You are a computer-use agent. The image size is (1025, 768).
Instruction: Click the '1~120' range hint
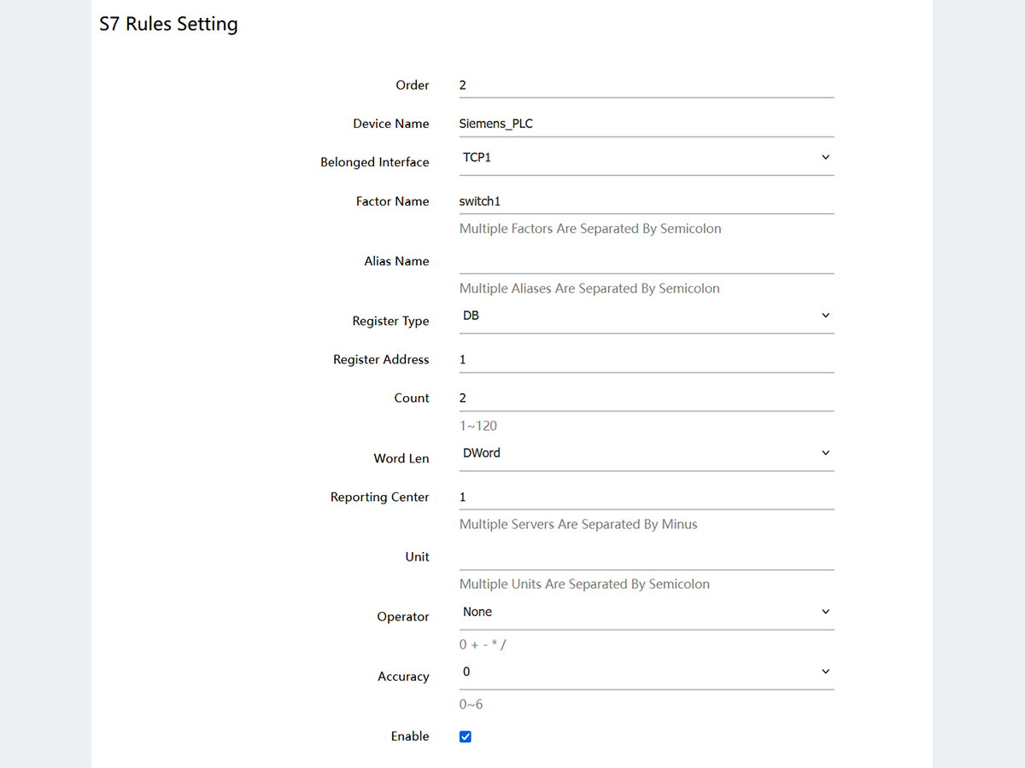(x=478, y=426)
